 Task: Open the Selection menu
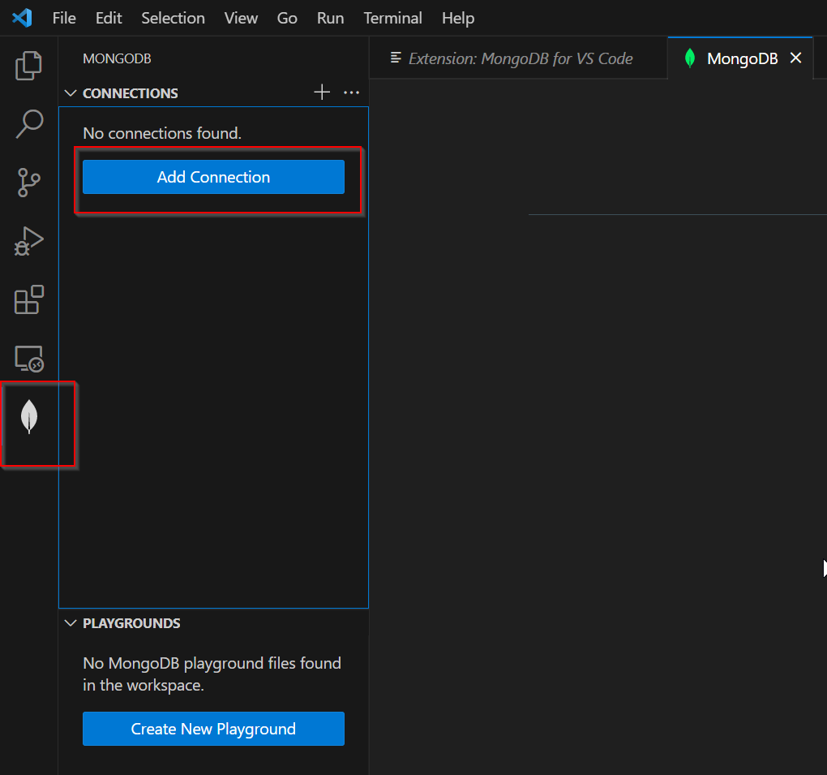click(x=173, y=18)
